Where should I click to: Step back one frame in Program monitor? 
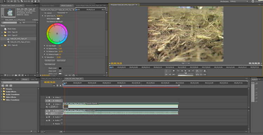182,71
